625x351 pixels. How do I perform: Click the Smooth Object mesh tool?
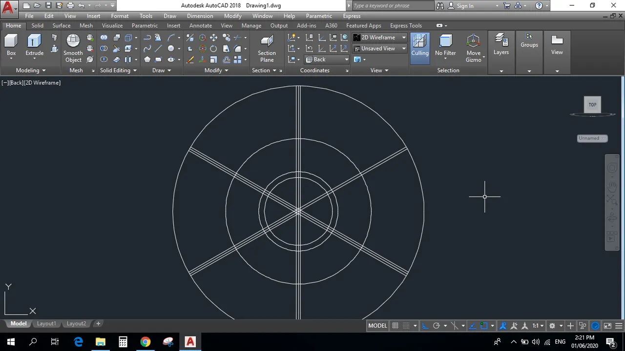73,48
